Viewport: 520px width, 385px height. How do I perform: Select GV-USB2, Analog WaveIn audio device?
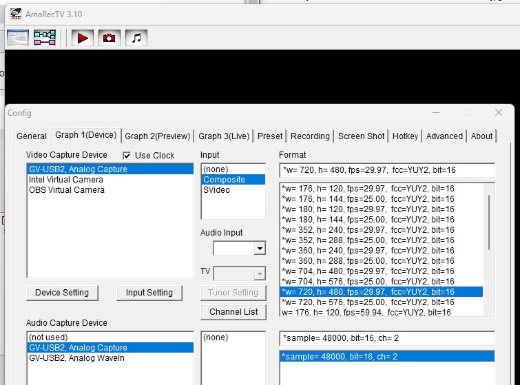[110, 358]
